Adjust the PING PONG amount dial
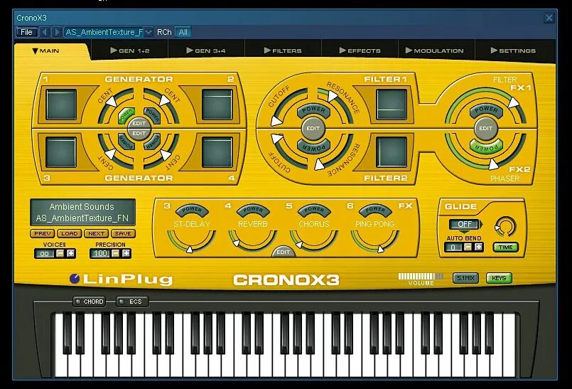The height and width of the screenshot is (389, 572). click(375, 240)
